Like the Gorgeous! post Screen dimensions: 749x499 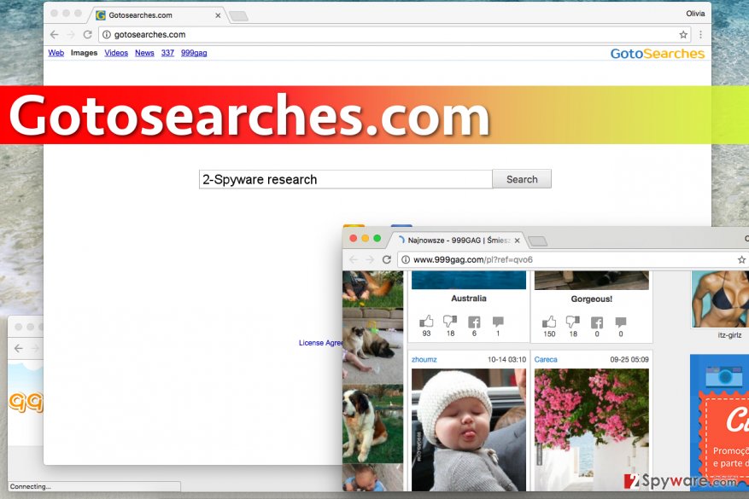point(549,322)
